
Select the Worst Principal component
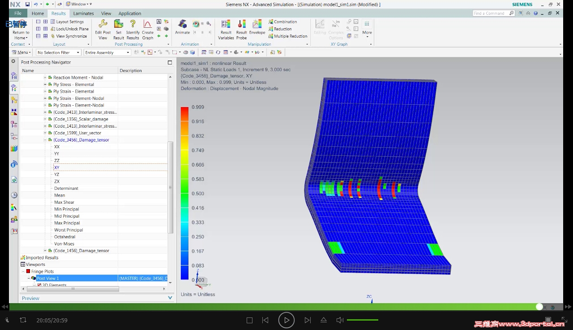[x=68, y=230]
